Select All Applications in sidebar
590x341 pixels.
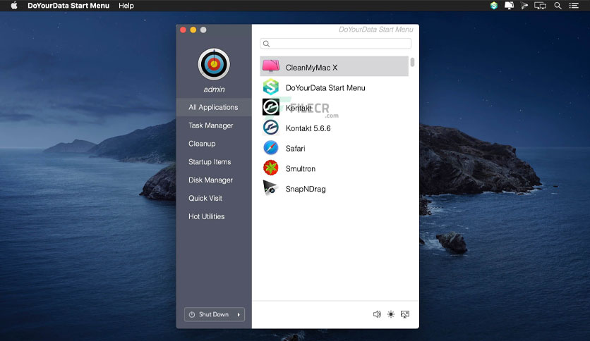coord(214,107)
